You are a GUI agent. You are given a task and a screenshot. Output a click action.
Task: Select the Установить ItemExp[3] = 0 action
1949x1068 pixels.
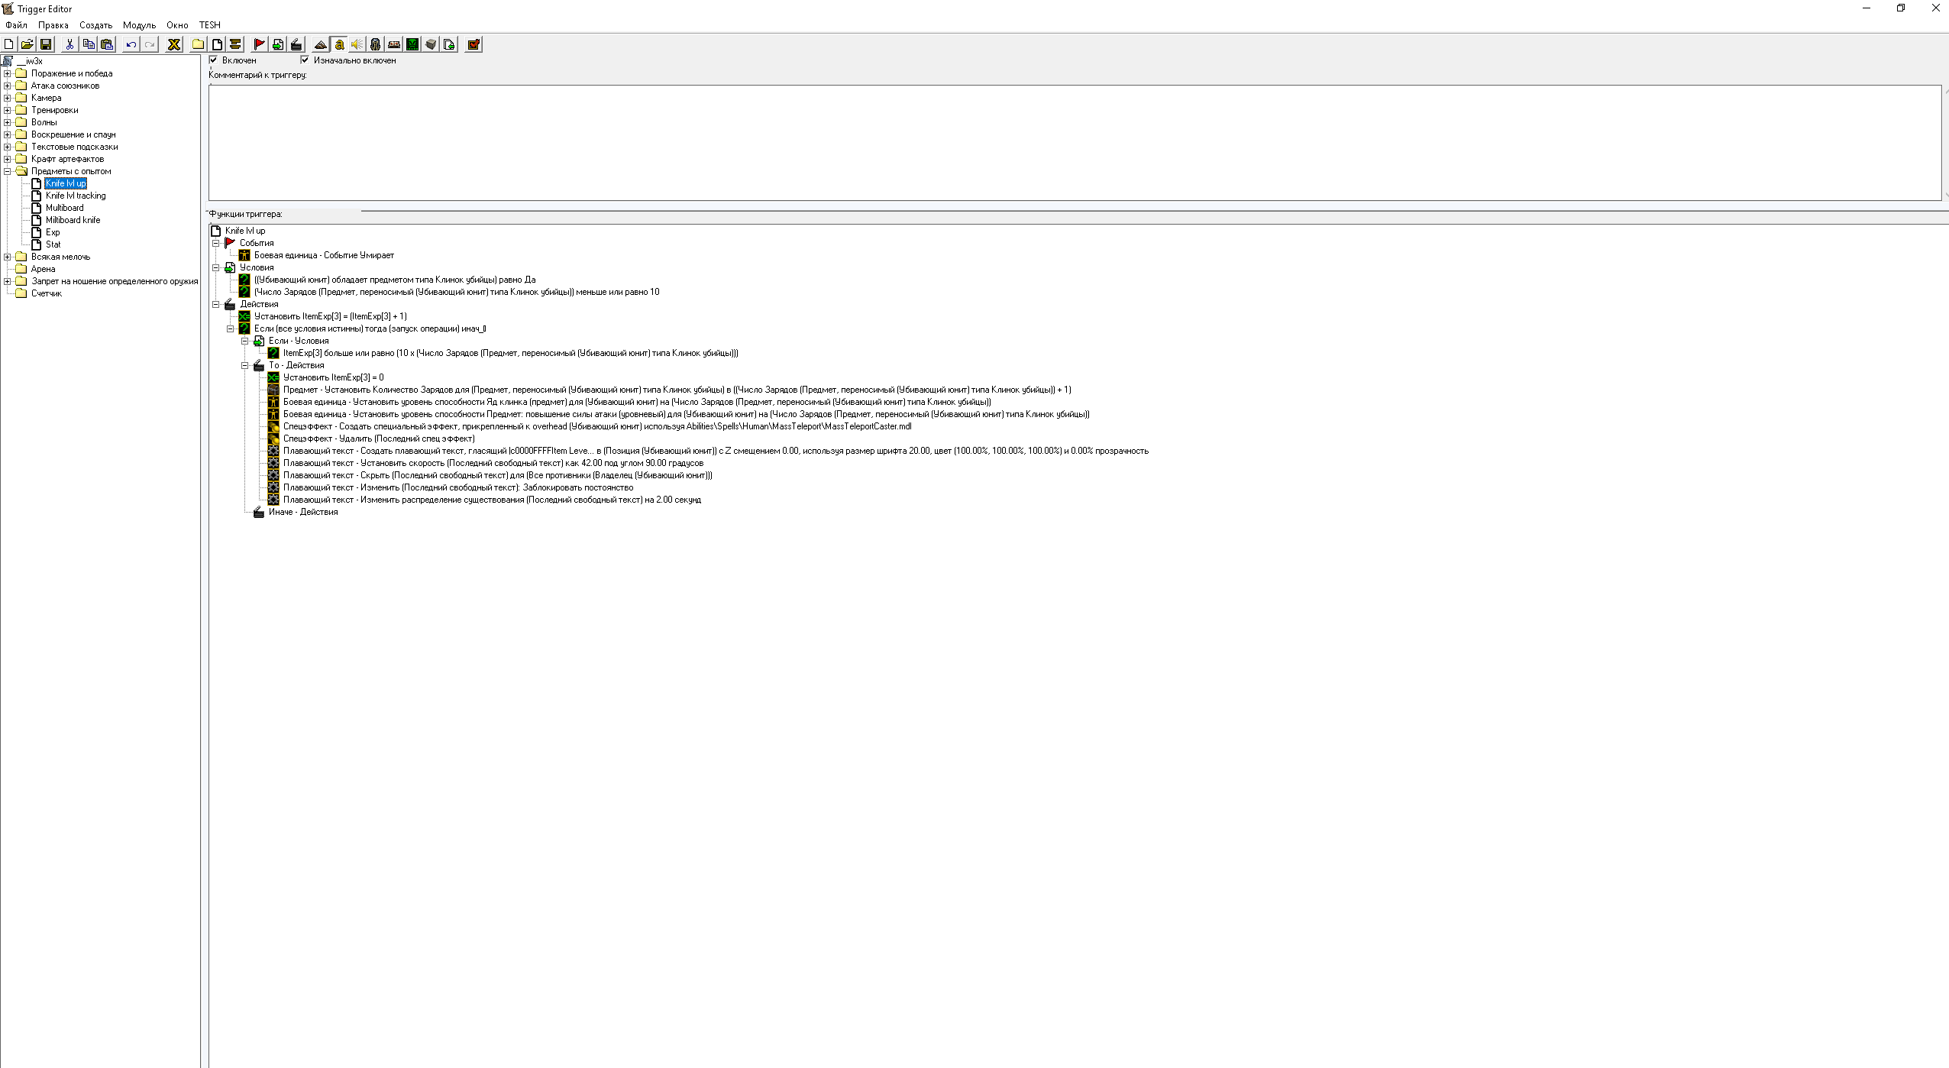click(333, 377)
